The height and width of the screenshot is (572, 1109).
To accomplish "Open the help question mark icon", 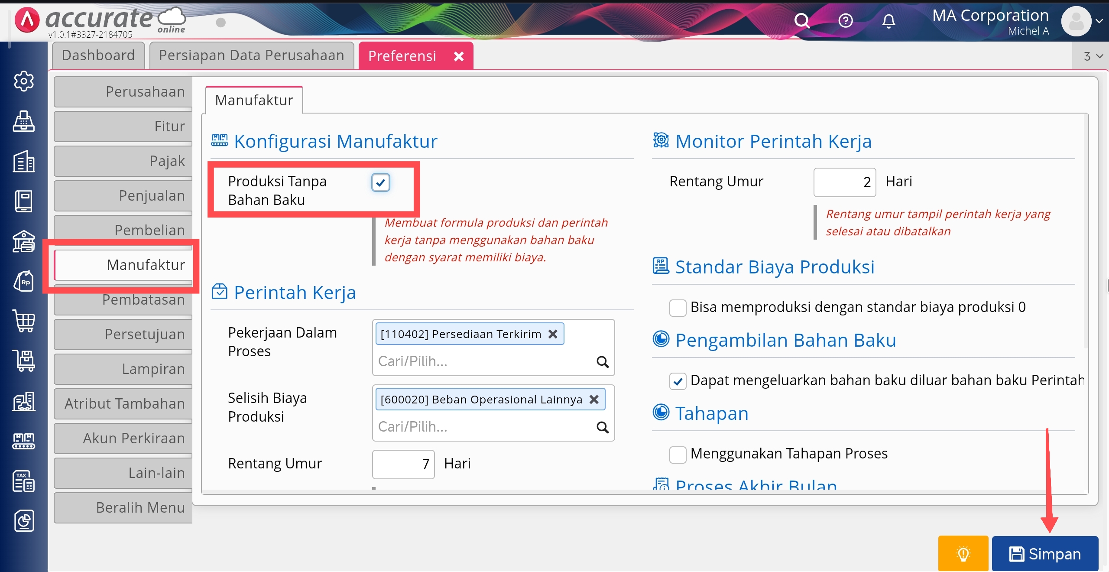I will click(845, 21).
